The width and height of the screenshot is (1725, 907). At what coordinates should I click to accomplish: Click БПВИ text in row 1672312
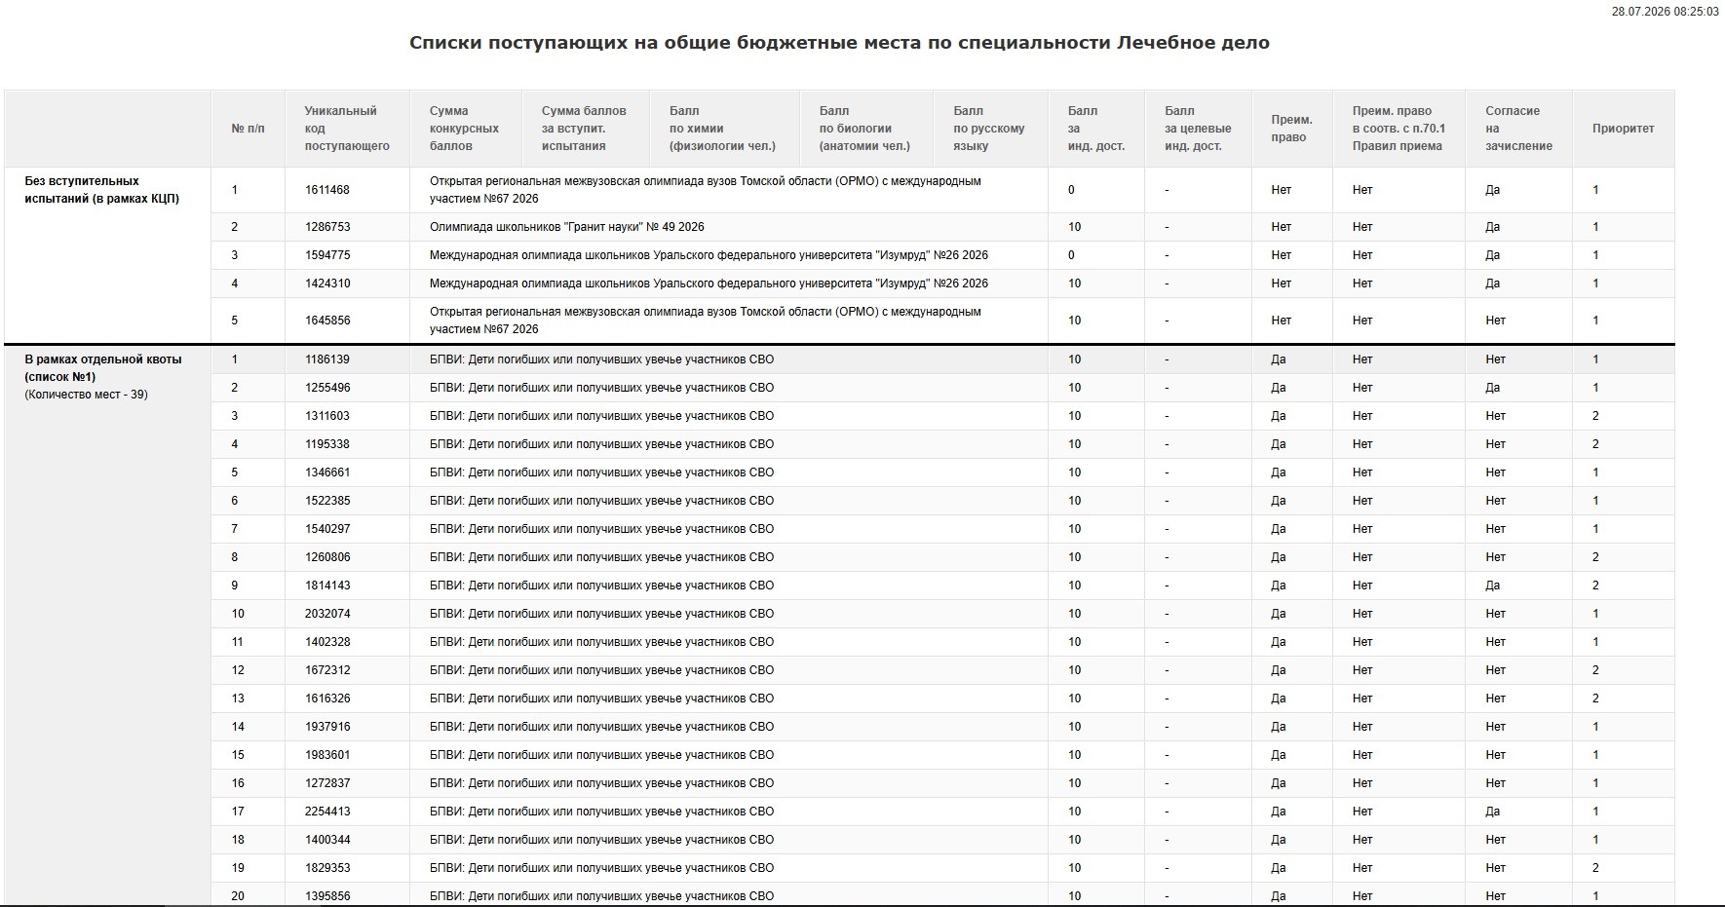[602, 670]
